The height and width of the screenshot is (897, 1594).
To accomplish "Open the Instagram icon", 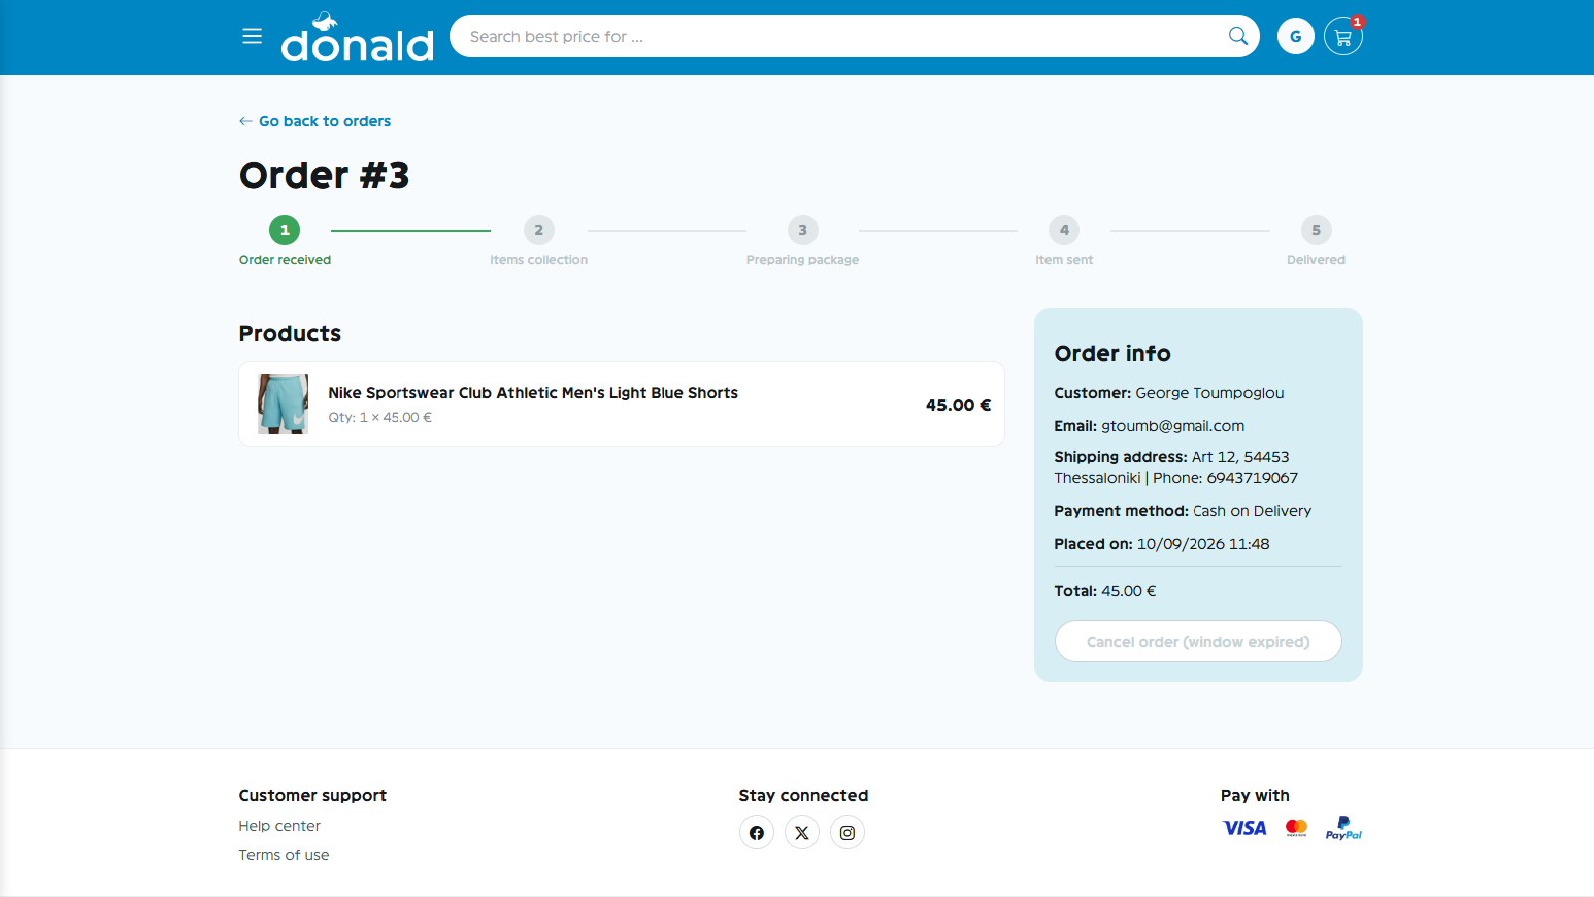I will [847, 833].
